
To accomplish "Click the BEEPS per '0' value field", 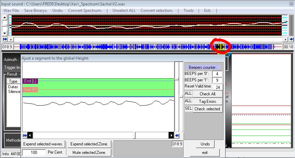I will 217,74.
